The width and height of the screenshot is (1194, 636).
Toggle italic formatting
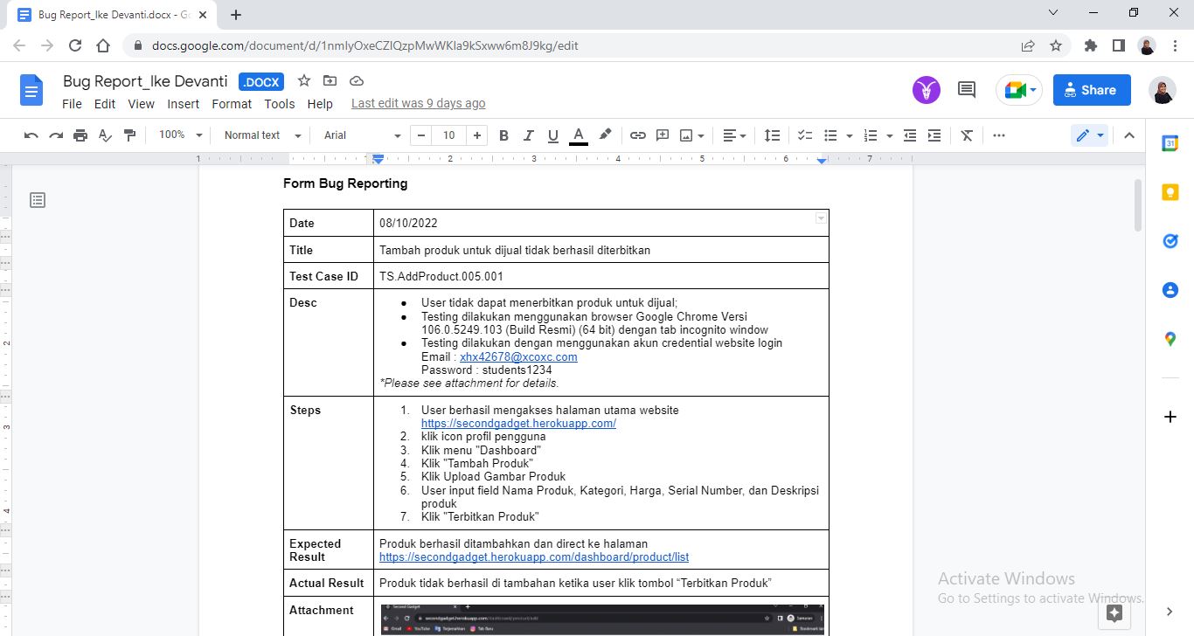pos(528,135)
